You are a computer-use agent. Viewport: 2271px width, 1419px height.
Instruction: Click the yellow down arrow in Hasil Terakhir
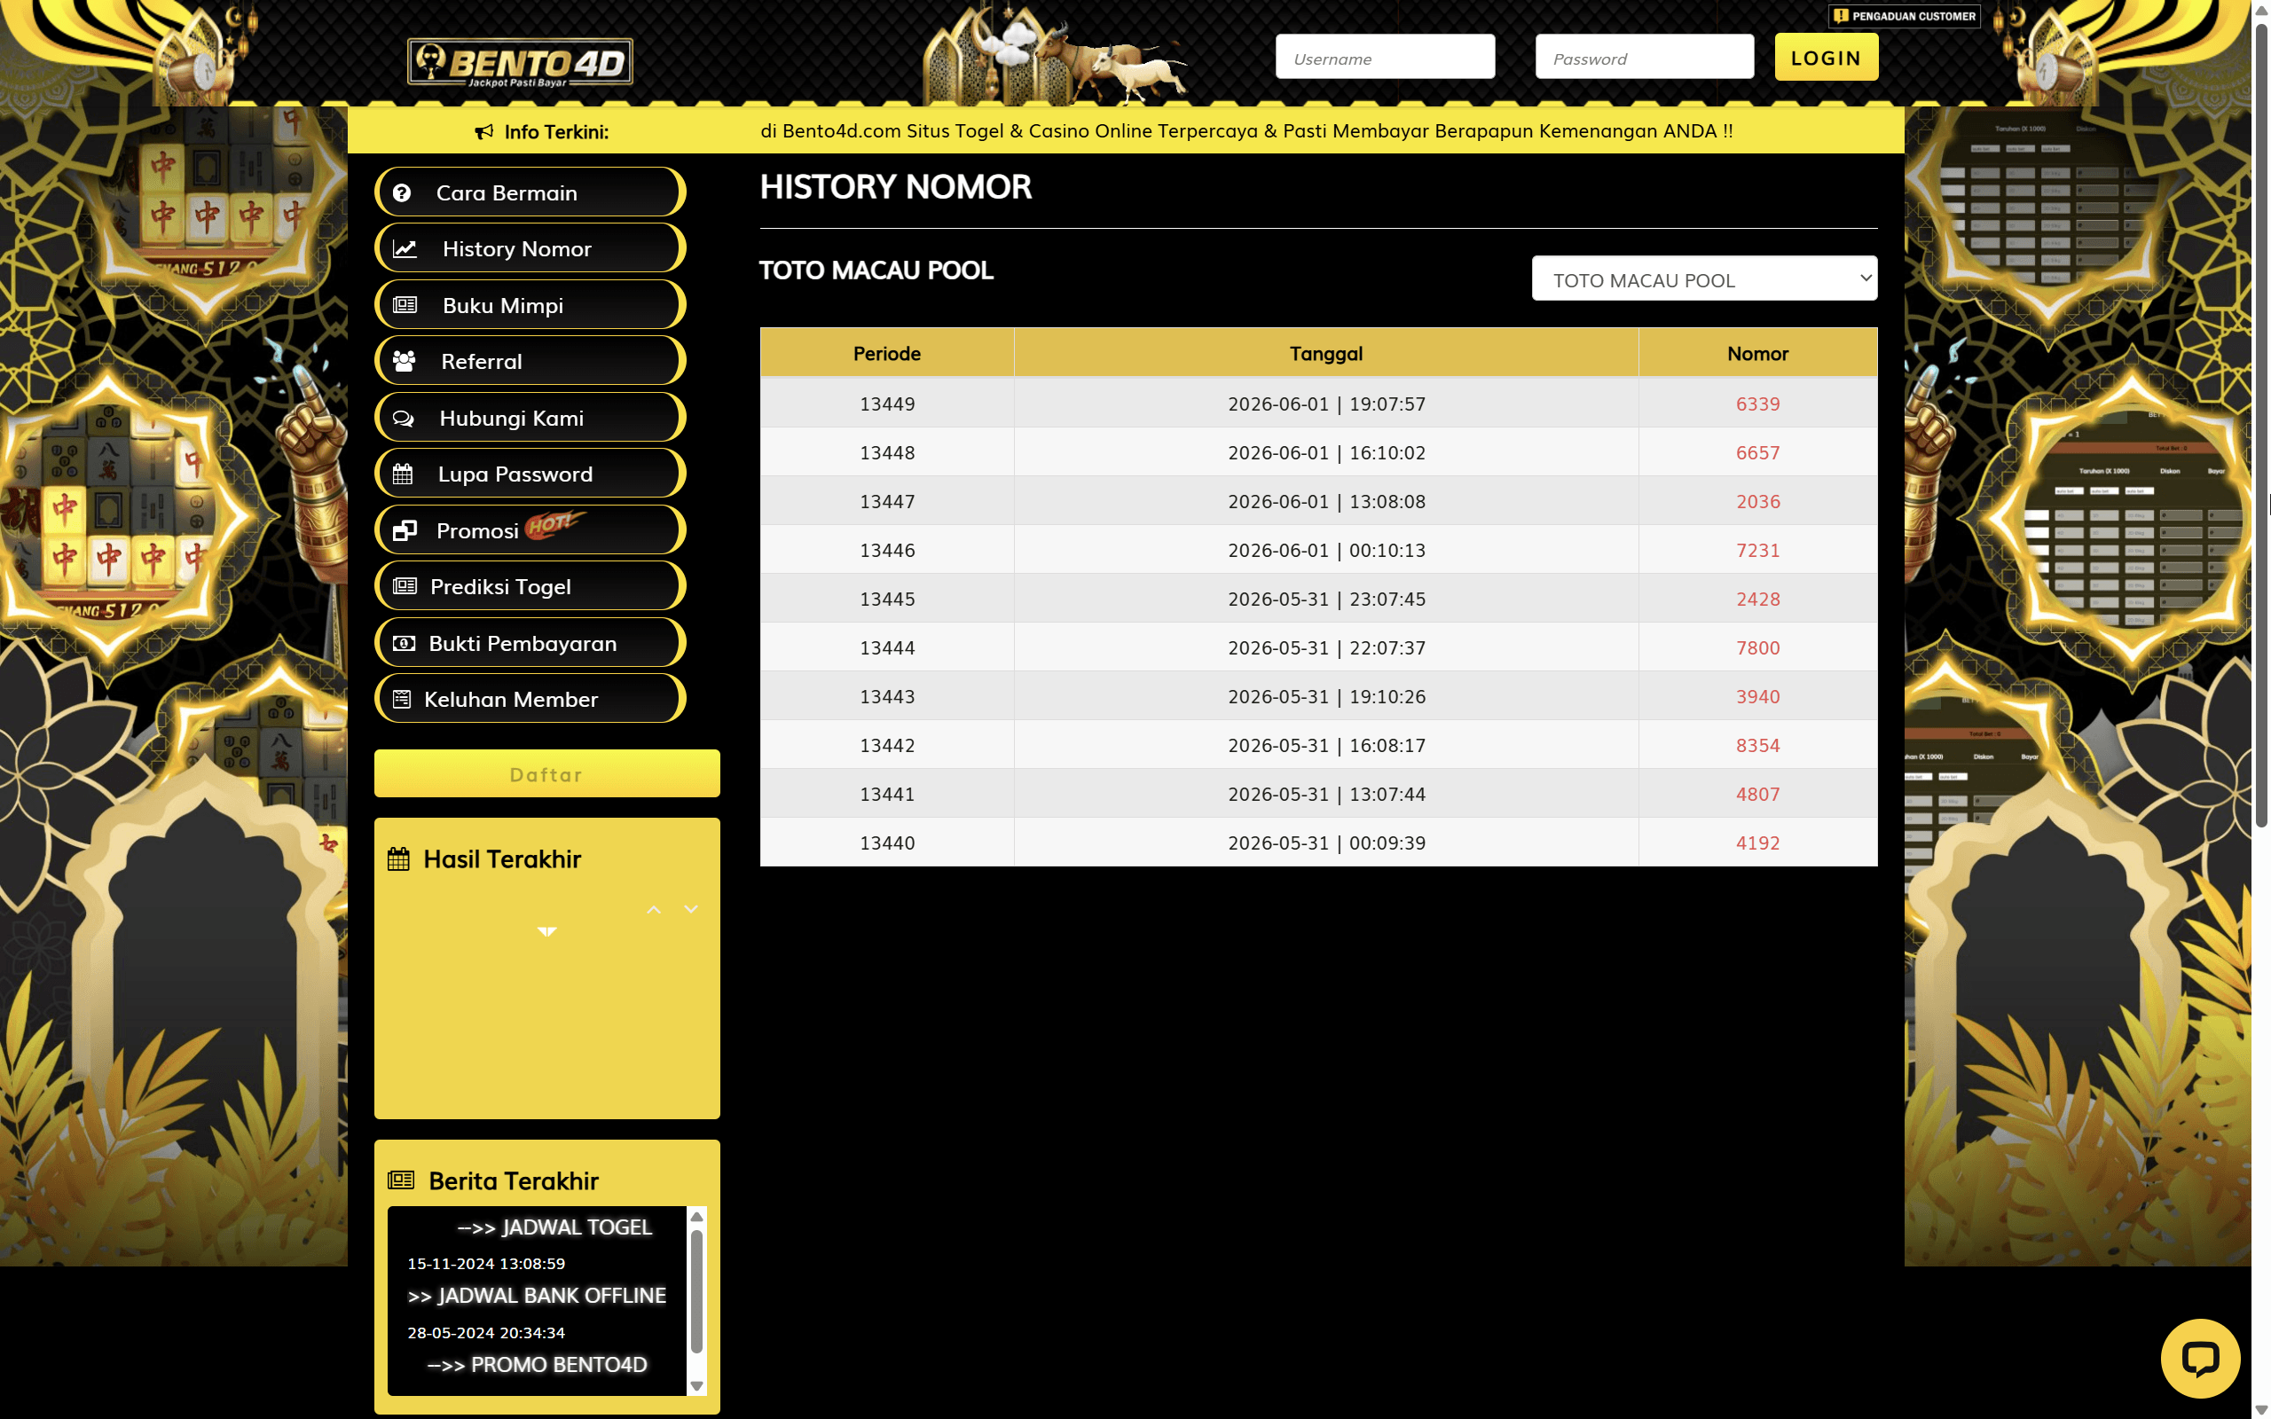tap(547, 931)
